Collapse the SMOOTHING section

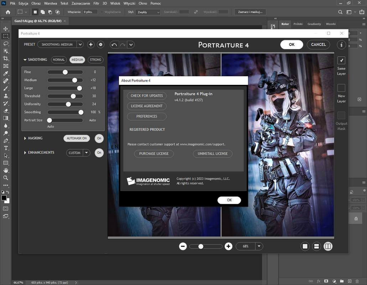[x=25, y=59]
